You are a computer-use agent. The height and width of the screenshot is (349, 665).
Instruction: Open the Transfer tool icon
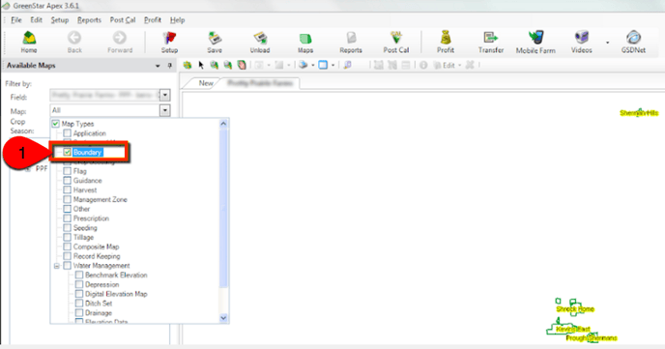tap(491, 42)
